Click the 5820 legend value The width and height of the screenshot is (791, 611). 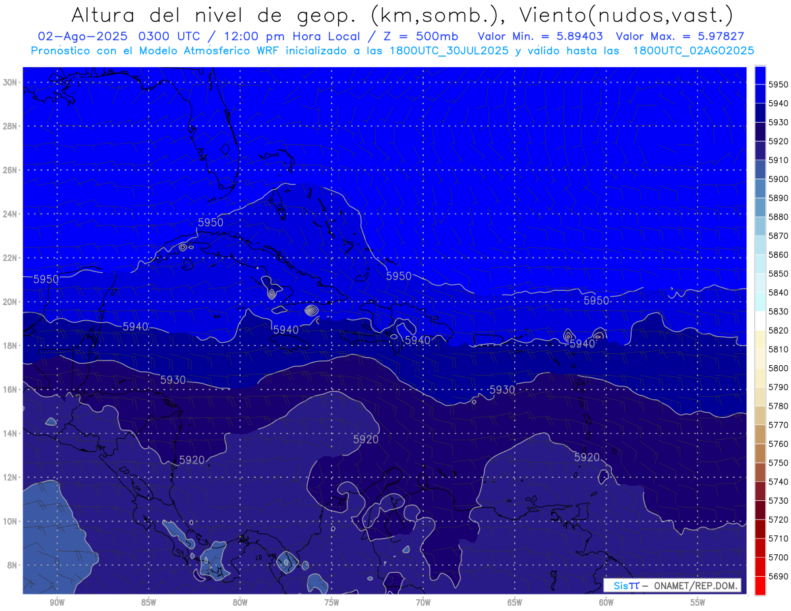pos(778,330)
